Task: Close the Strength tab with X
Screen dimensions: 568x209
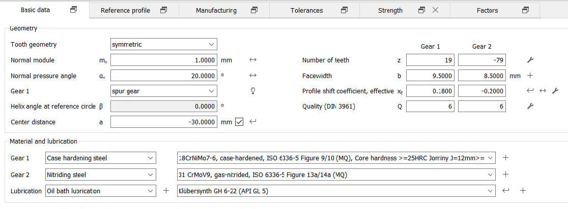Action: pos(436,10)
